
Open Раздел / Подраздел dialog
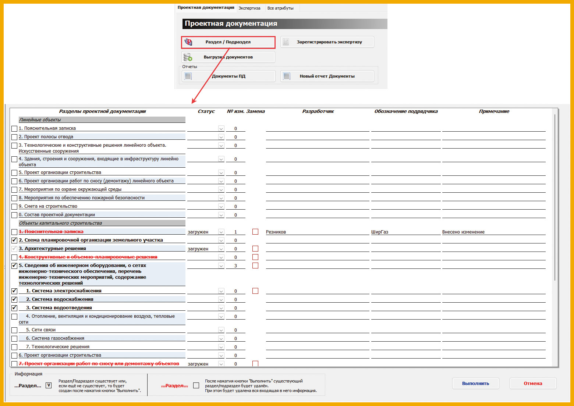point(228,42)
